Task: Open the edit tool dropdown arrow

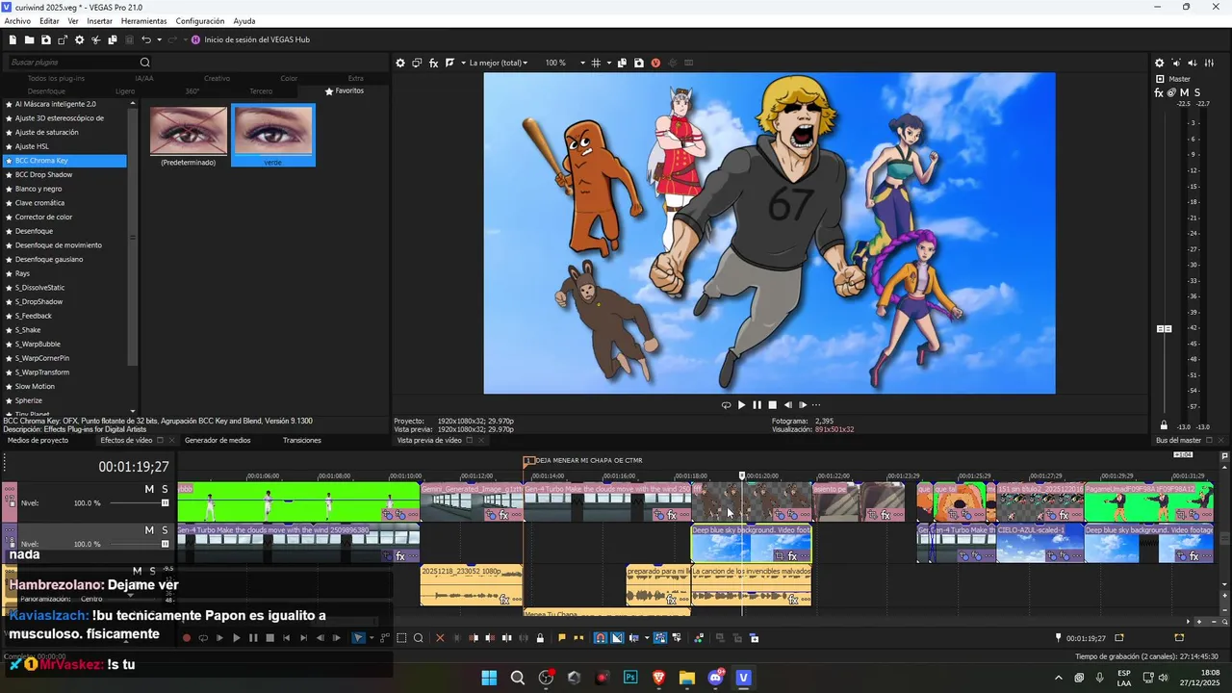Action: (372, 637)
